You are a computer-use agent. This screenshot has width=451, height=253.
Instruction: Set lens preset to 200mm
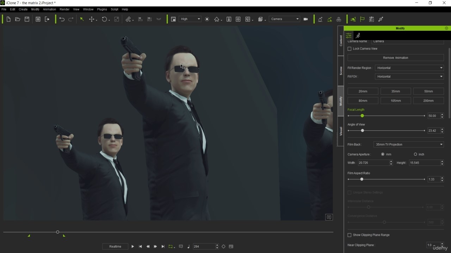428,101
